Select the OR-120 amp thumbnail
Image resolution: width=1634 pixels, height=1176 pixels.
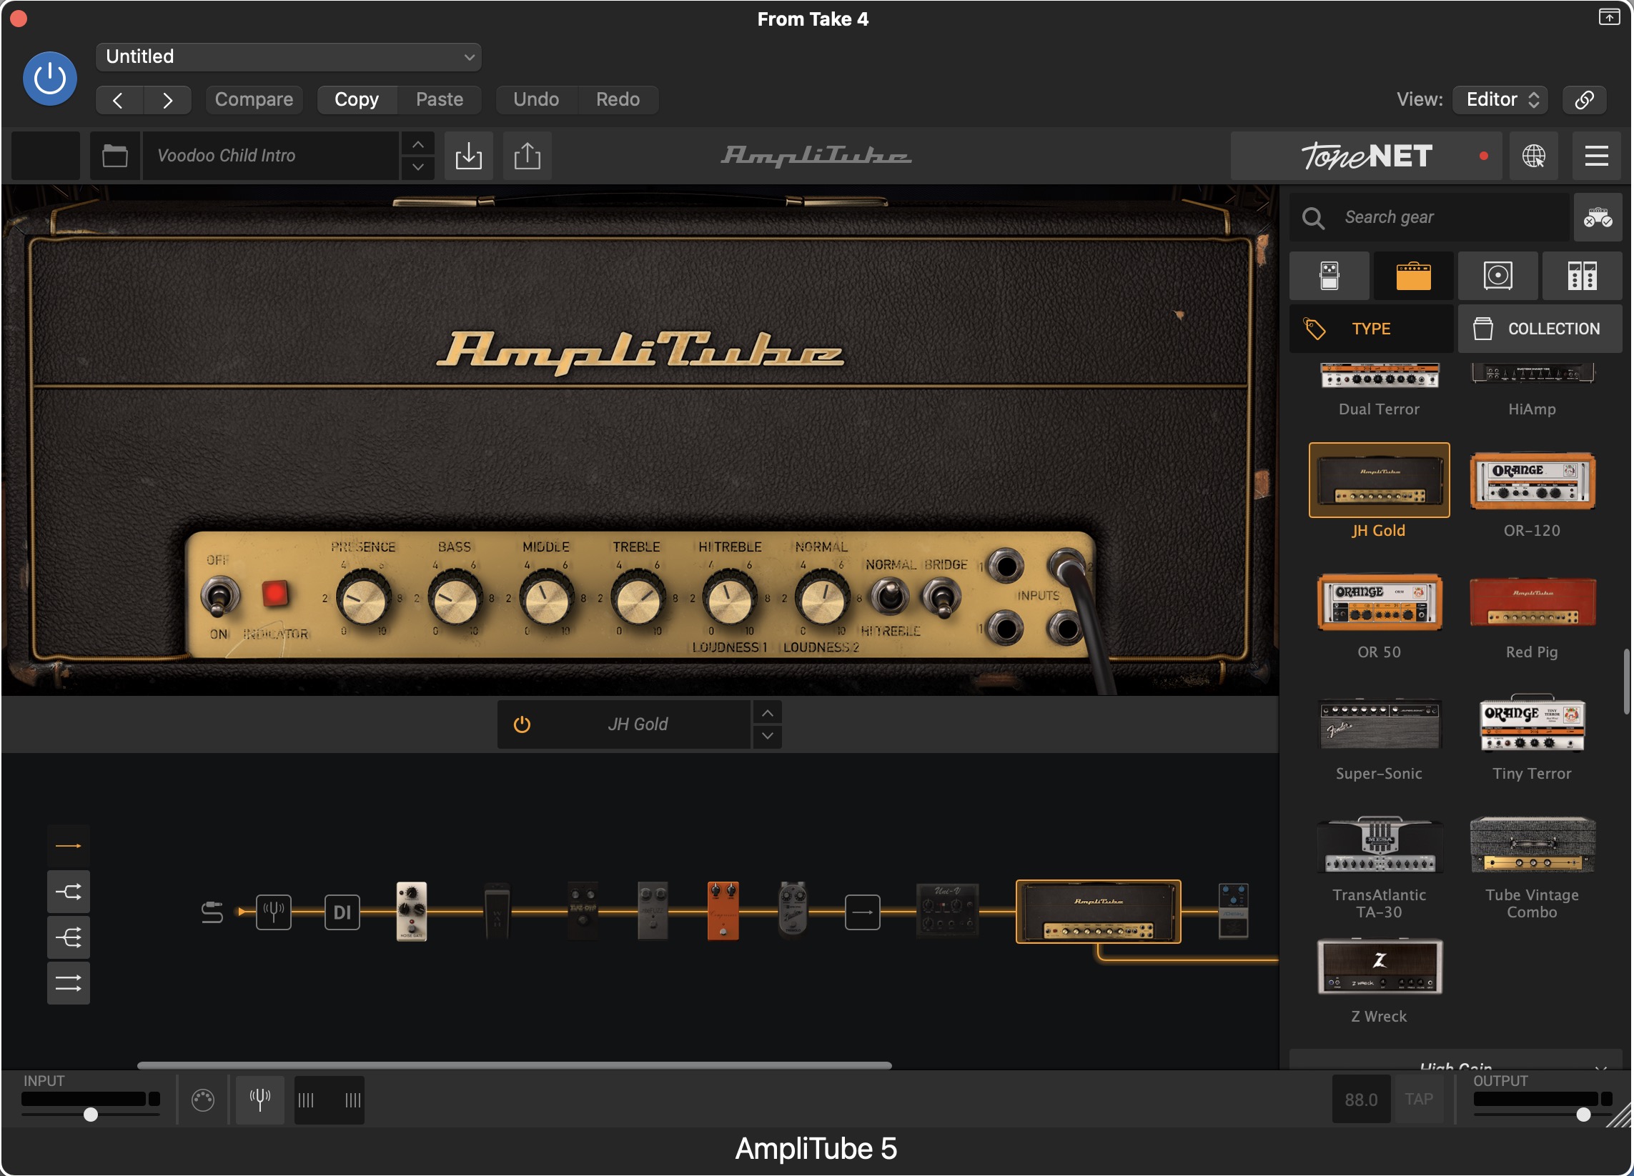pos(1532,480)
